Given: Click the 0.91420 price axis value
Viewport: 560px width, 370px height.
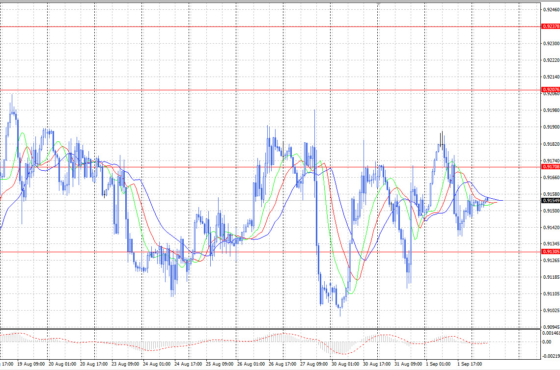Looking at the screenshot, I should tap(551, 228).
